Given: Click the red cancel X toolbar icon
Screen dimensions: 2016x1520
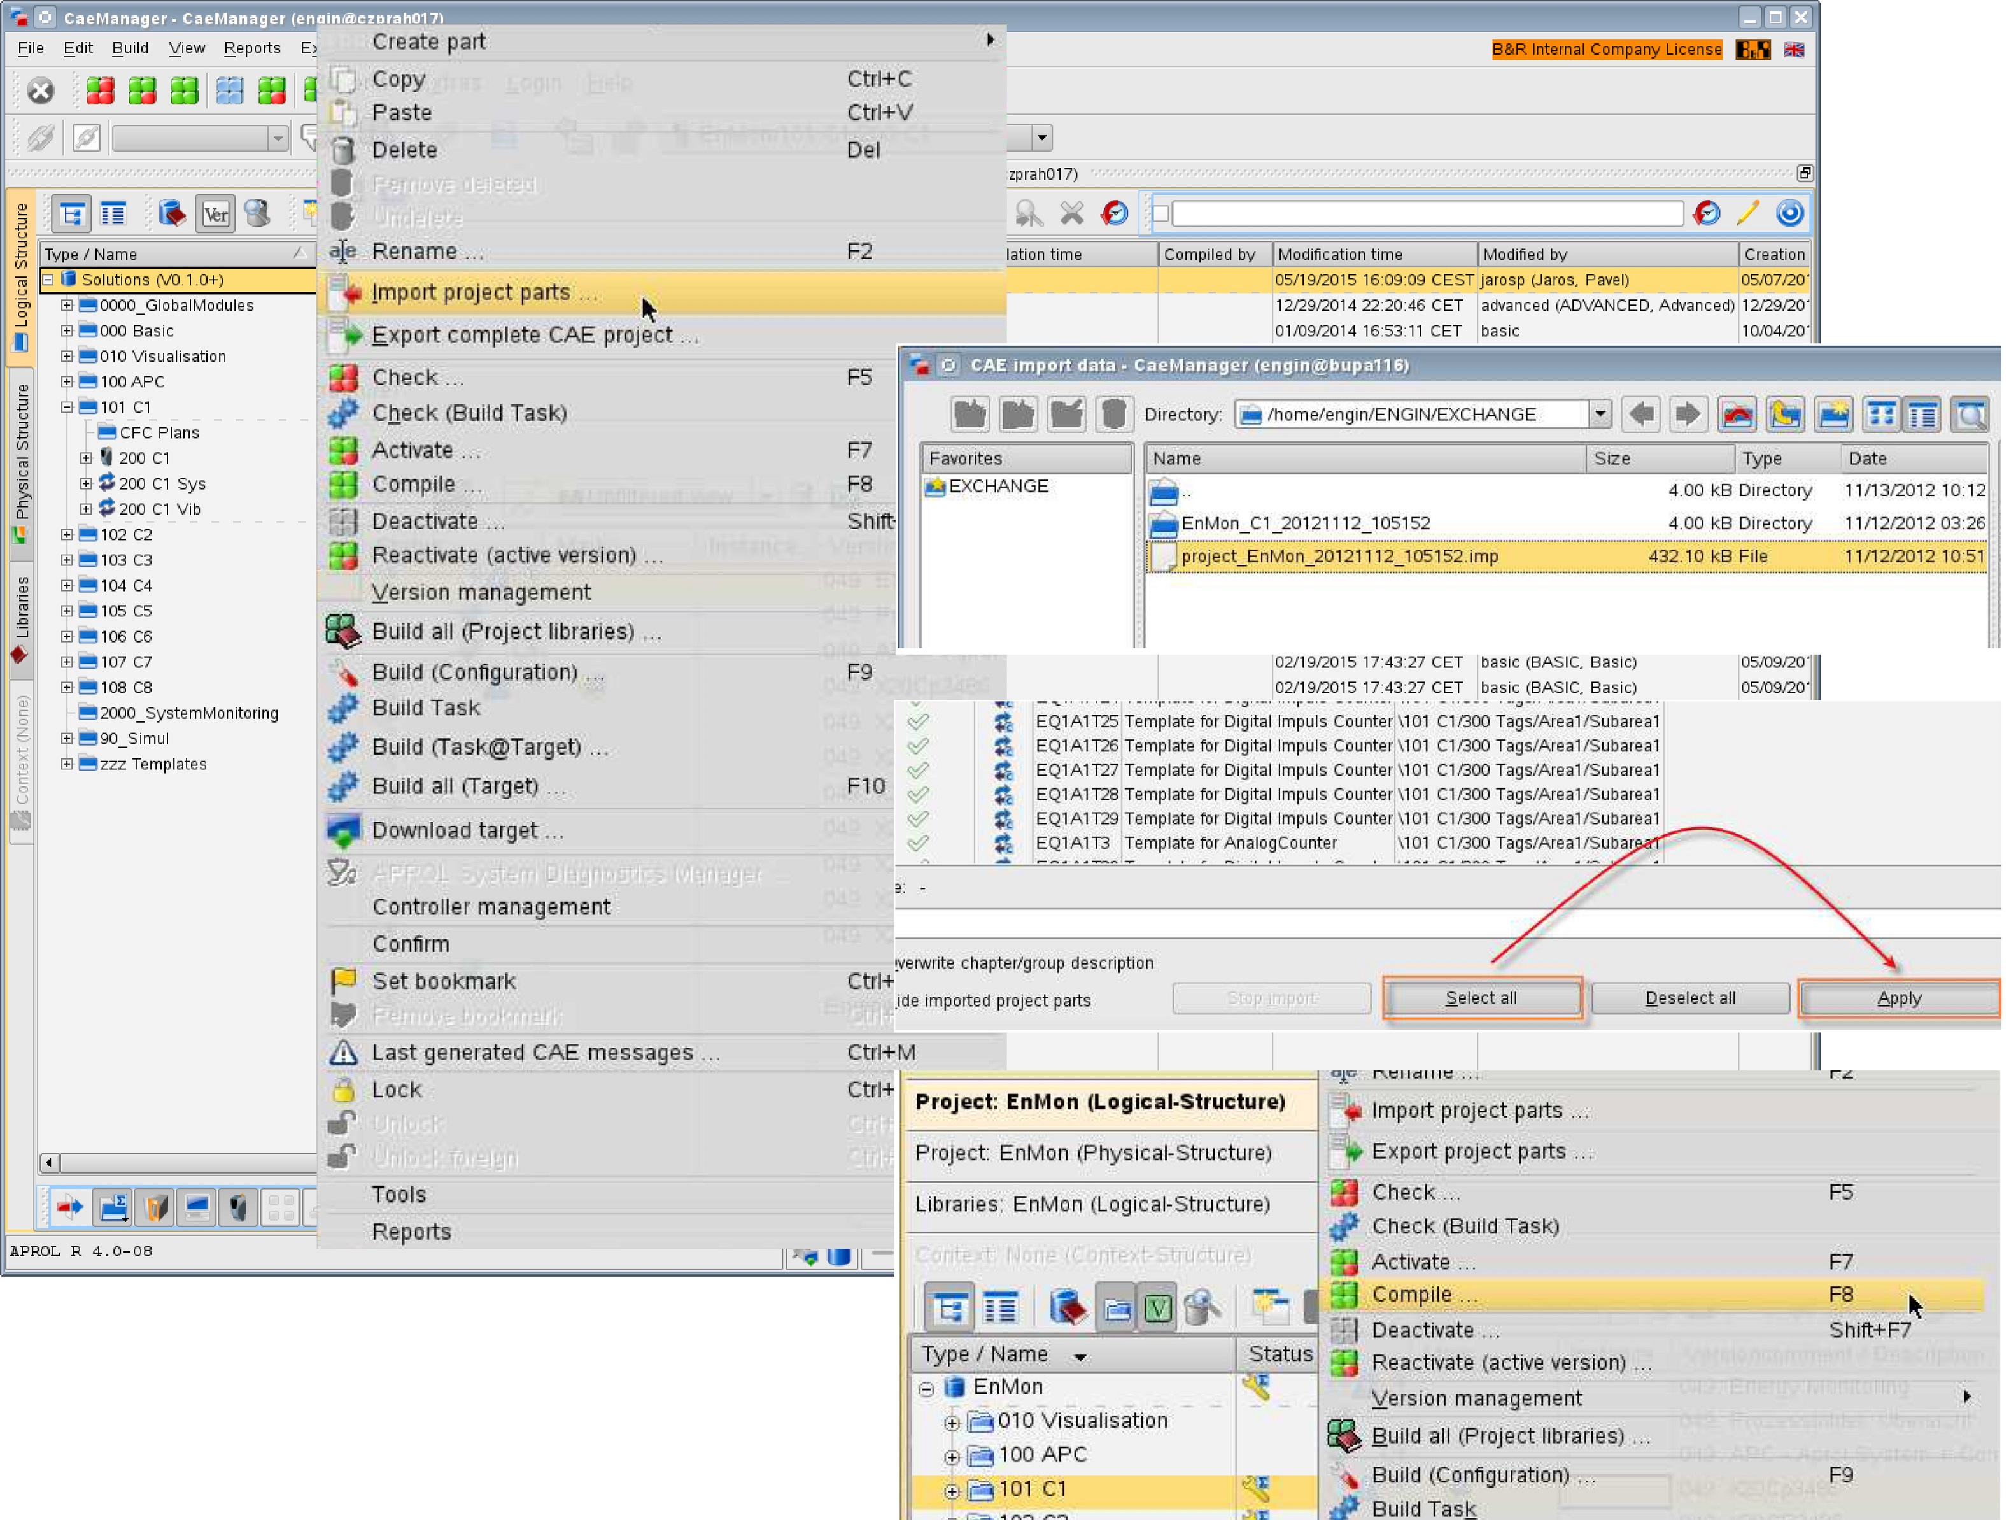Looking at the screenshot, I should 40,90.
